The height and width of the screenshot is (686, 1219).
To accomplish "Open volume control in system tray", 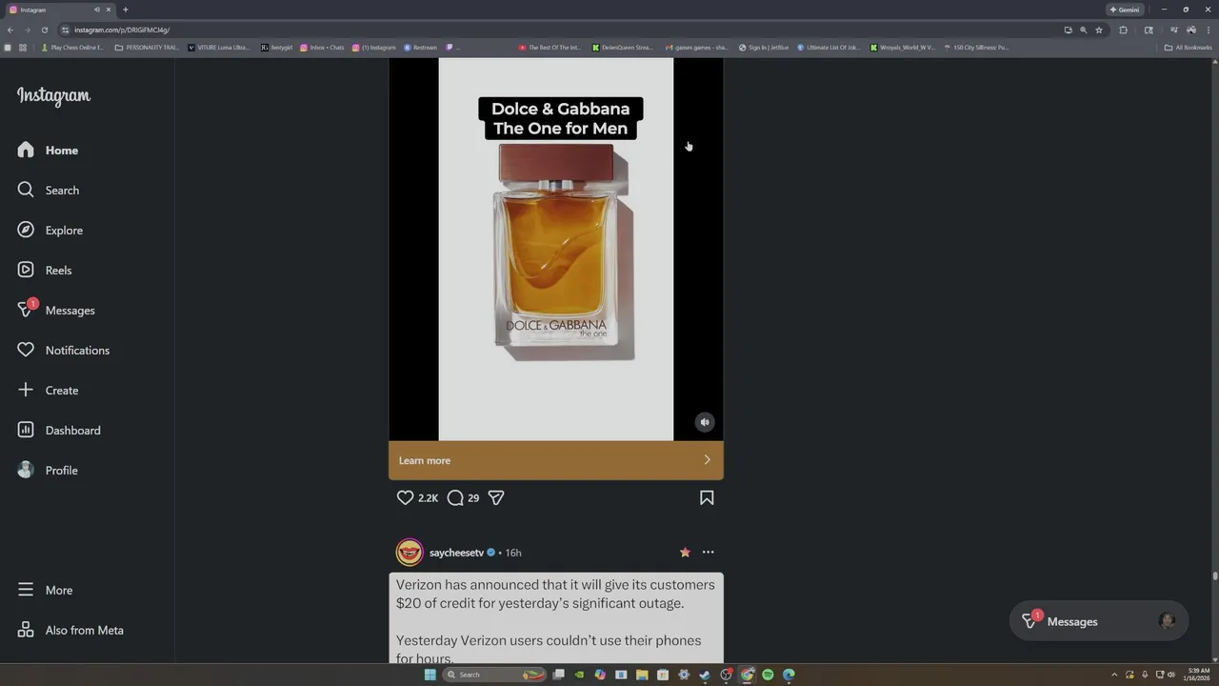I will [1171, 675].
